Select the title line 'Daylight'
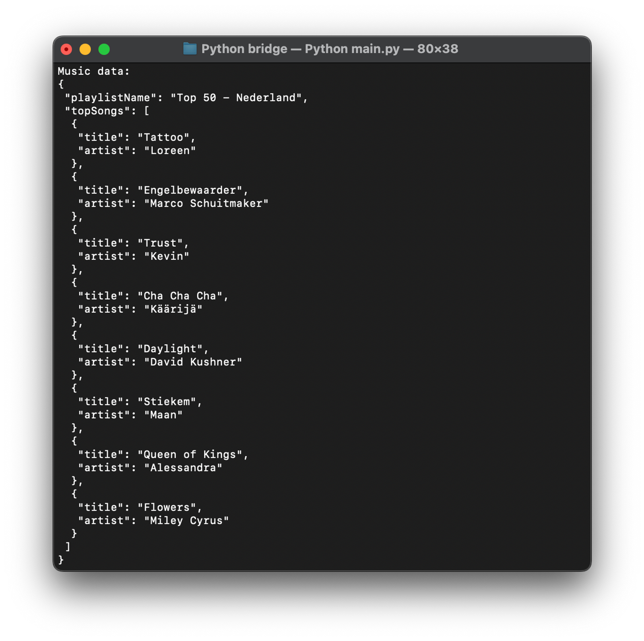 (x=143, y=349)
